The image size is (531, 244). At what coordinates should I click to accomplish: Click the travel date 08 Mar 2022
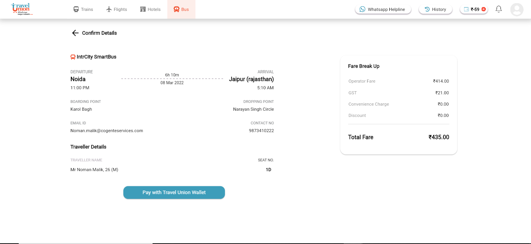(x=172, y=83)
